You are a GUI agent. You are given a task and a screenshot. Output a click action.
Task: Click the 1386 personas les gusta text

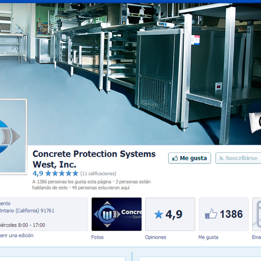point(72,182)
